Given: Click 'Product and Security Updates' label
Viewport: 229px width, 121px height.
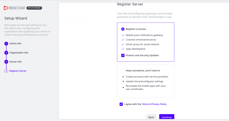Looking at the screenshot, I should click(142, 55).
